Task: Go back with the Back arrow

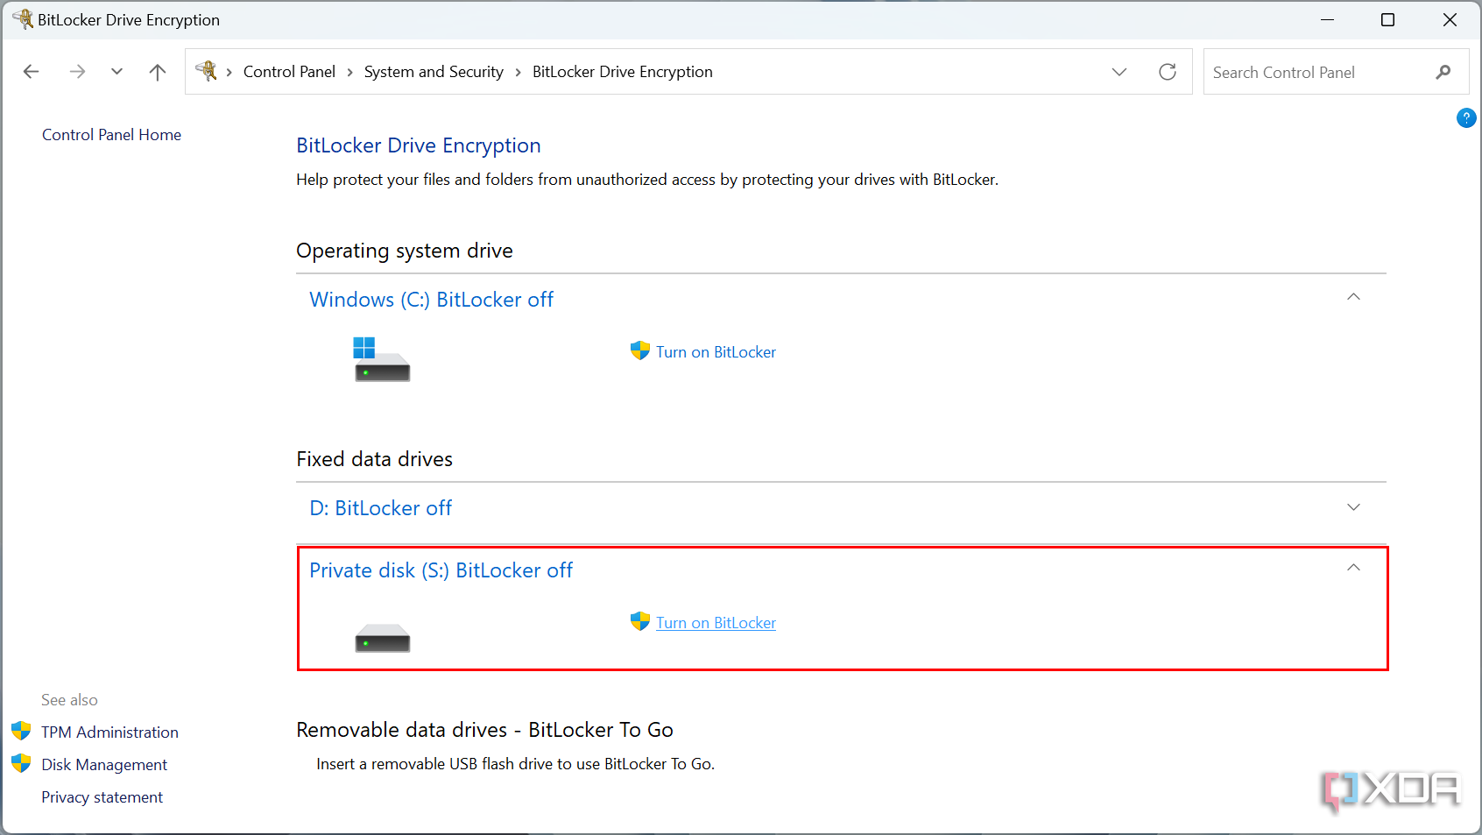Action: point(32,72)
